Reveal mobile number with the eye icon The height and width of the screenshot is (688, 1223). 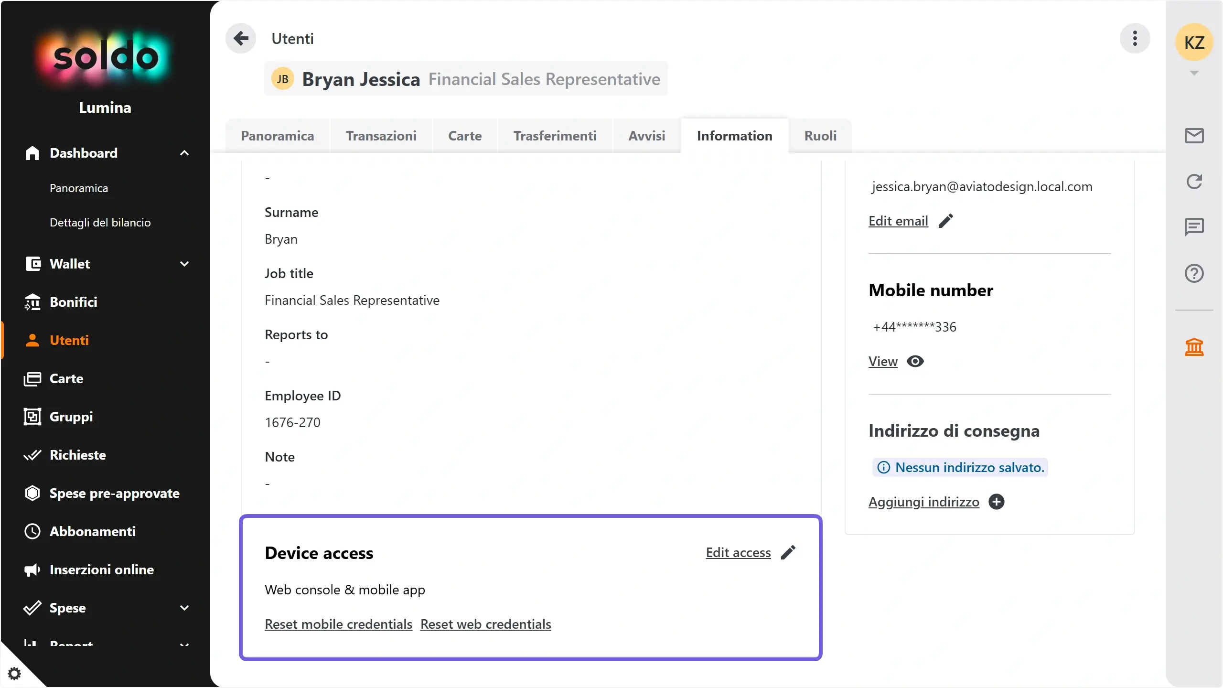[x=915, y=361]
